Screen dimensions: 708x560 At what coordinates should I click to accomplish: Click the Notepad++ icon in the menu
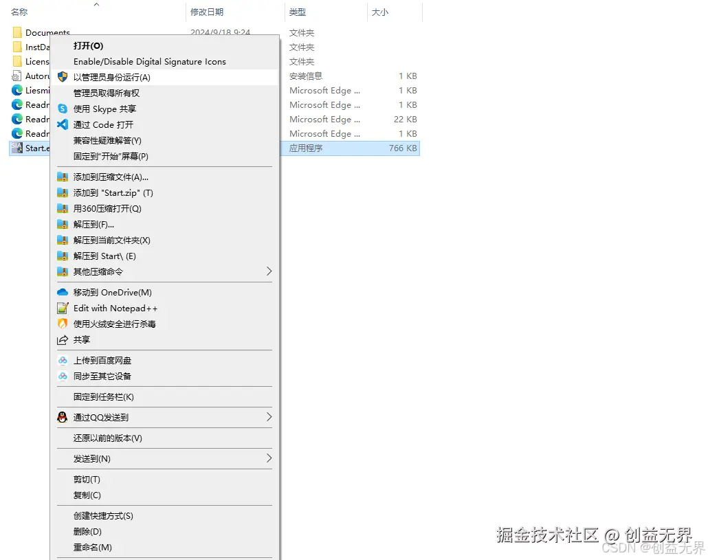click(x=63, y=309)
